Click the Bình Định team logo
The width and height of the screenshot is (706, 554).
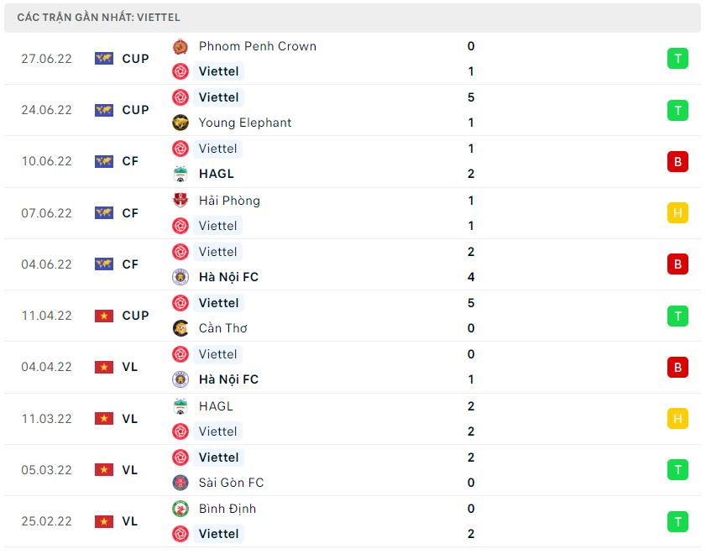(x=180, y=509)
